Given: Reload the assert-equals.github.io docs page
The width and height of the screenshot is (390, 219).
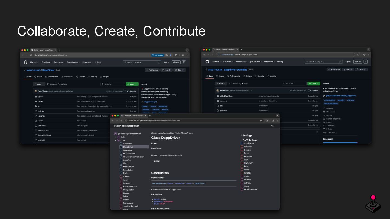Looking at the screenshot, I should (x=121, y=121).
